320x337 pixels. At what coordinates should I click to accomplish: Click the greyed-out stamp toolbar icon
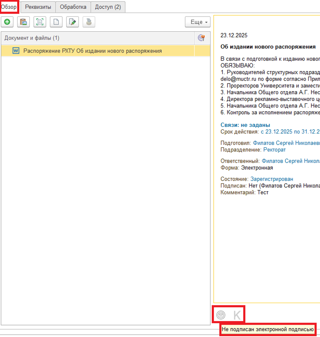(x=89, y=22)
